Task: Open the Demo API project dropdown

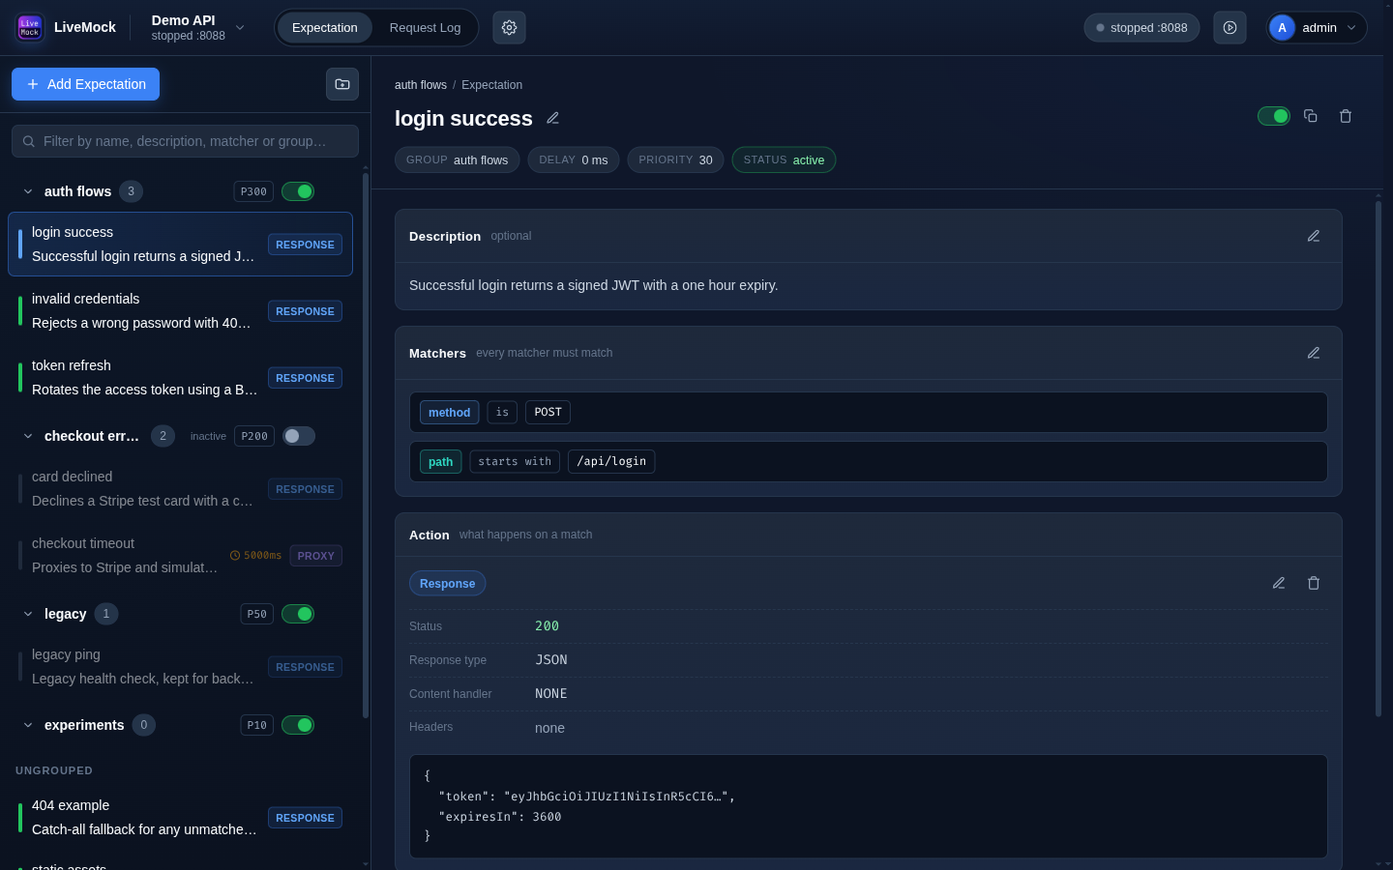Action: click(x=198, y=28)
